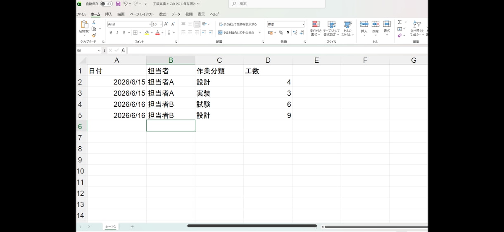Click the 検索 search box

point(277,4)
